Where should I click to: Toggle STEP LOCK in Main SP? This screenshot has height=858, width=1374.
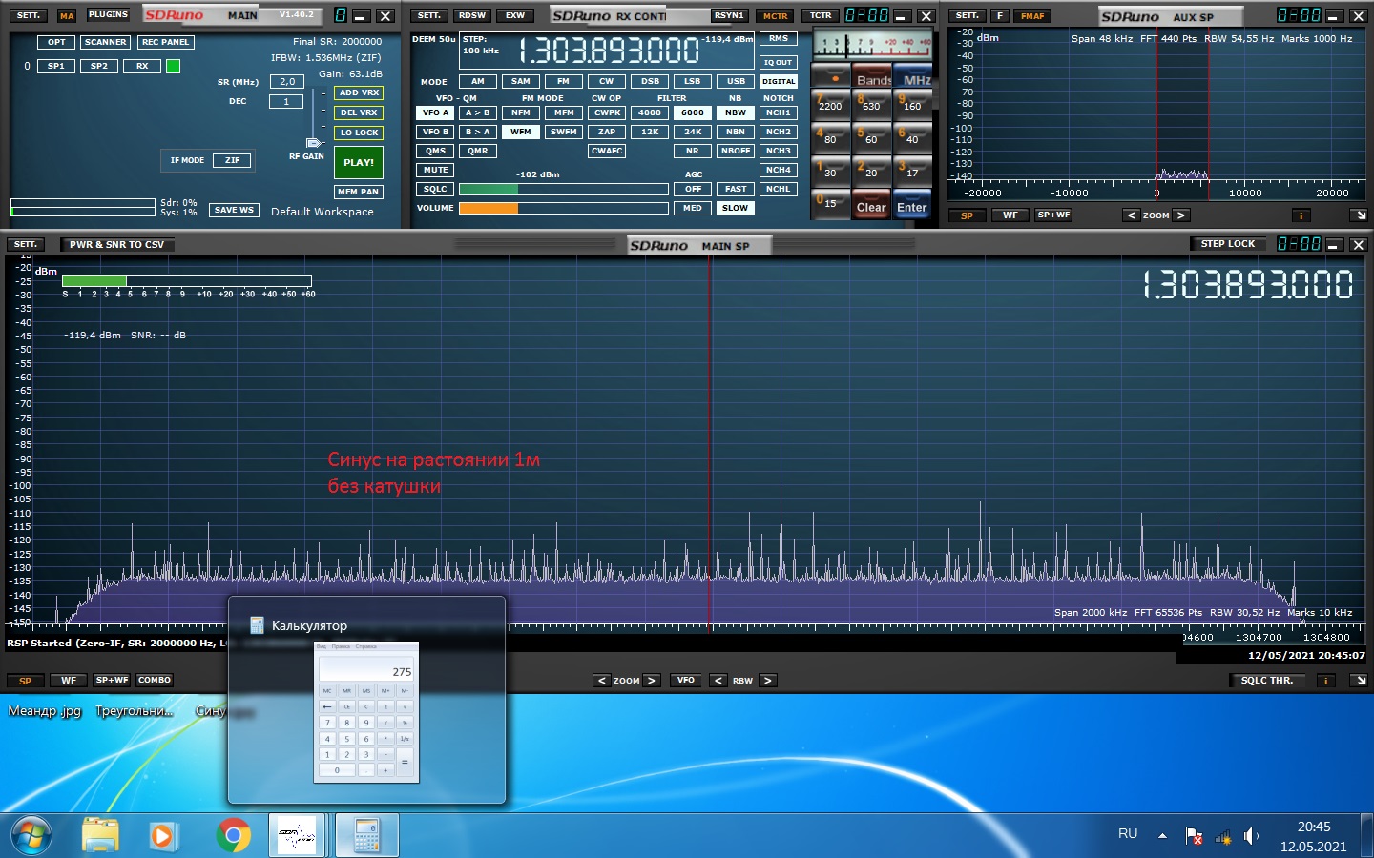pyautogui.click(x=1228, y=244)
